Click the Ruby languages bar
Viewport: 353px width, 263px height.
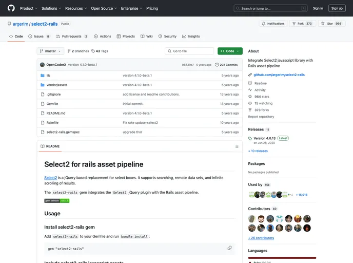click(282, 258)
